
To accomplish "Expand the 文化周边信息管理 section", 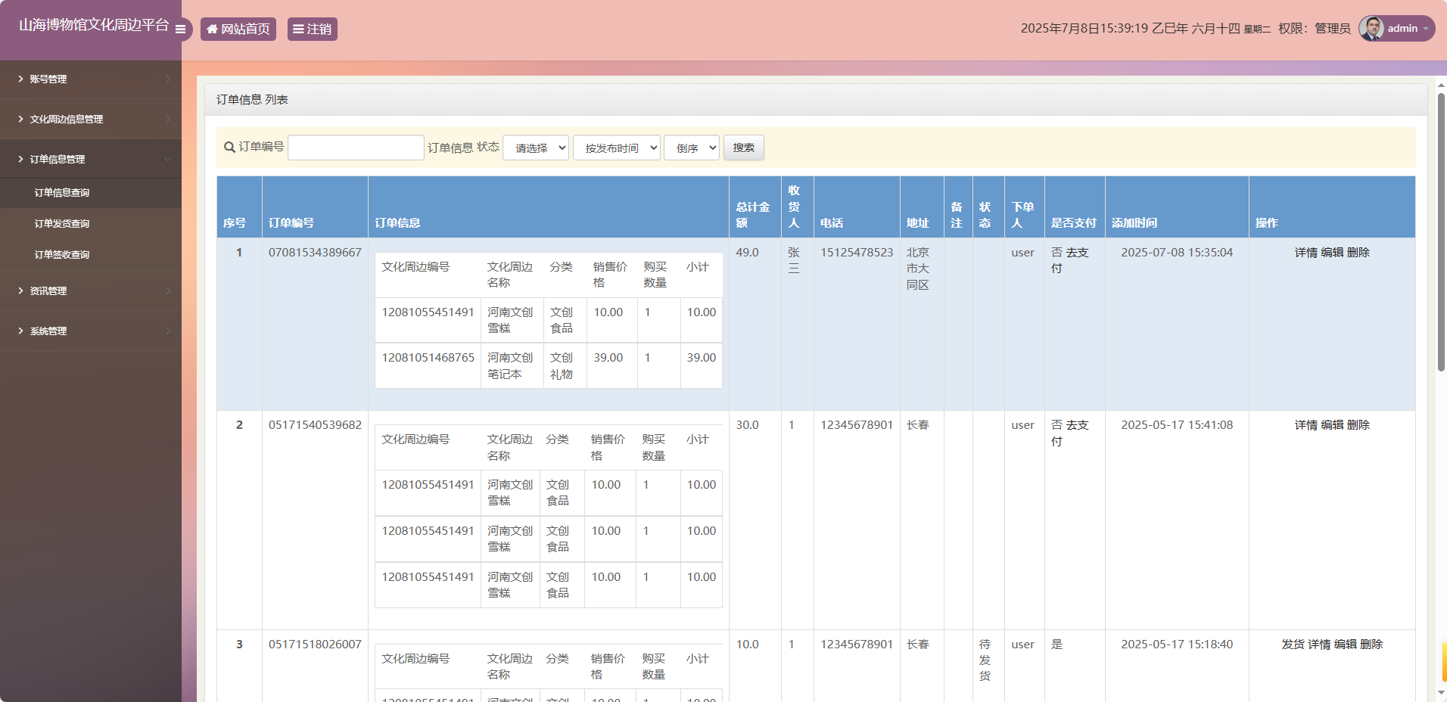I will pos(167,119).
